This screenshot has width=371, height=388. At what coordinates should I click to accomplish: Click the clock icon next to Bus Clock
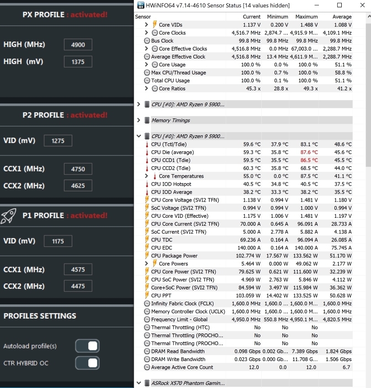(147, 41)
